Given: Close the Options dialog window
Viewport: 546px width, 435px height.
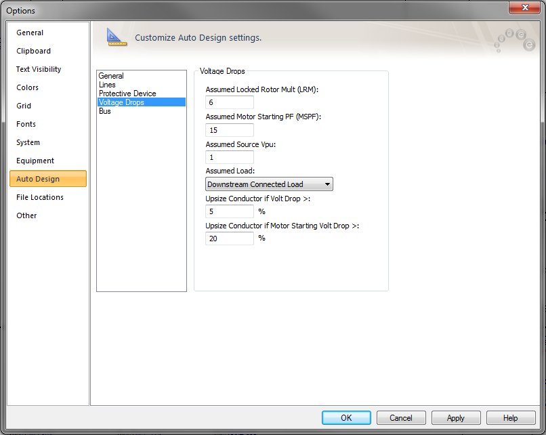Looking at the screenshot, I should [525, 7].
